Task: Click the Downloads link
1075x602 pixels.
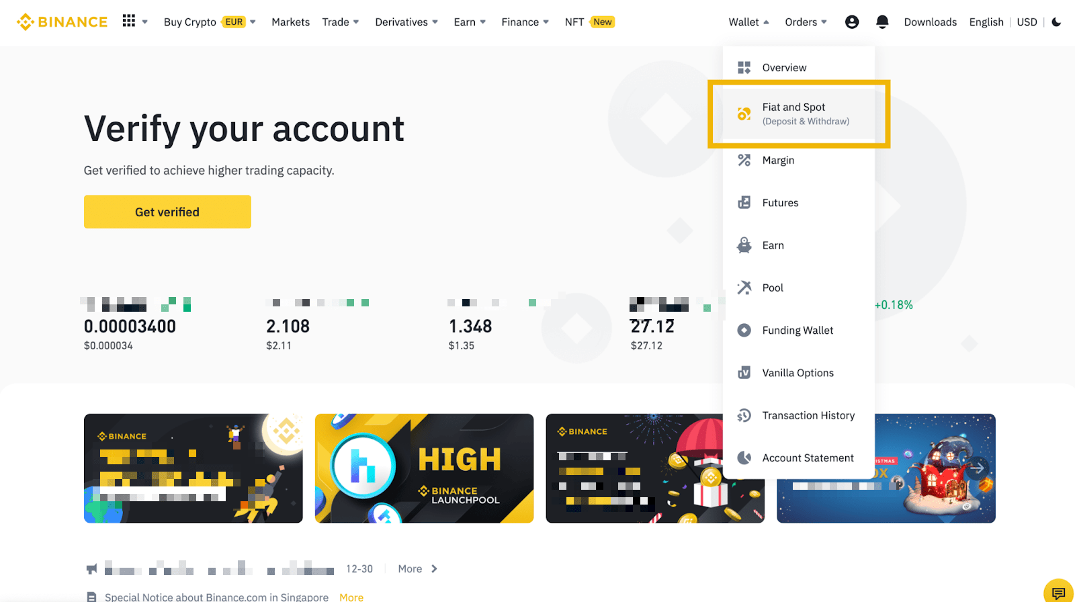Action: coord(930,22)
